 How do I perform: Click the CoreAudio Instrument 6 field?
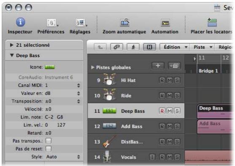point(59,77)
